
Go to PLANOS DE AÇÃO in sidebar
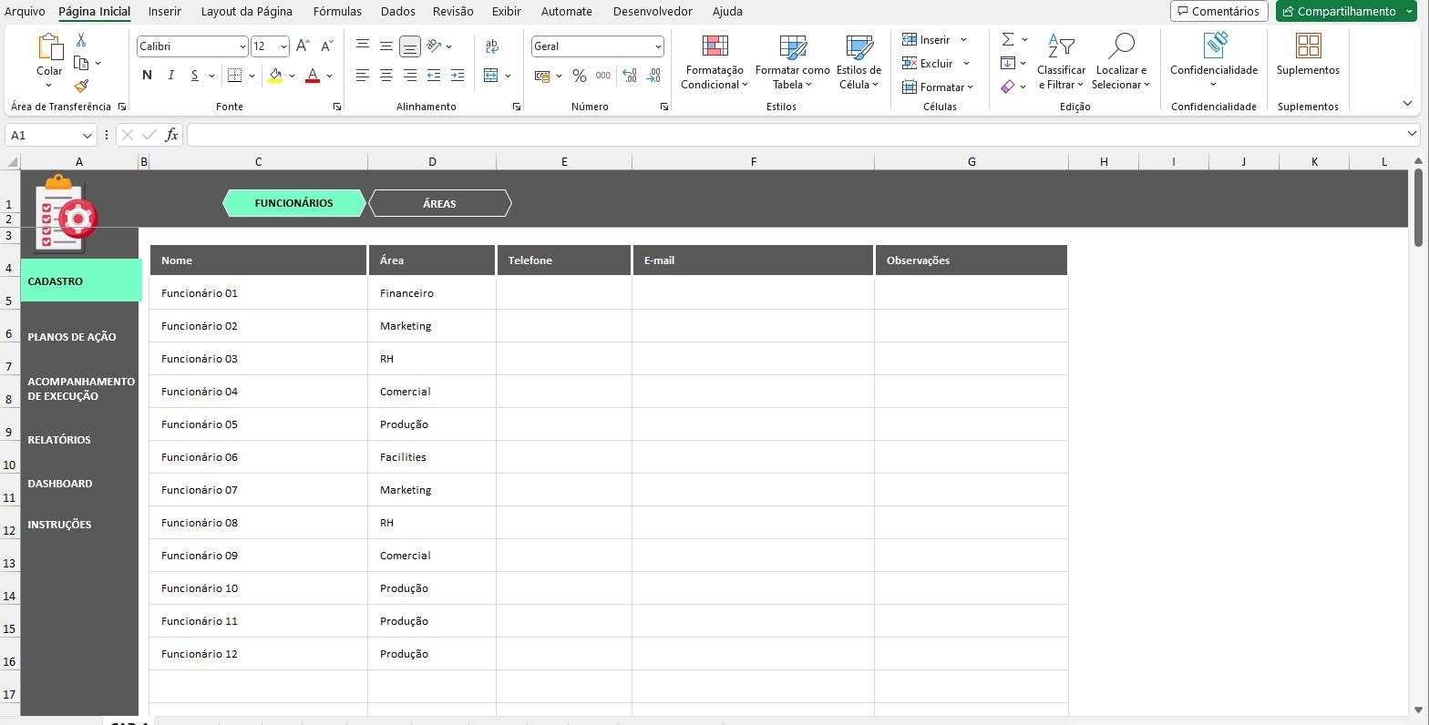pos(72,337)
